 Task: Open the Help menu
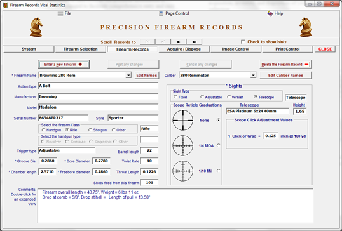[x=278, y=13]
